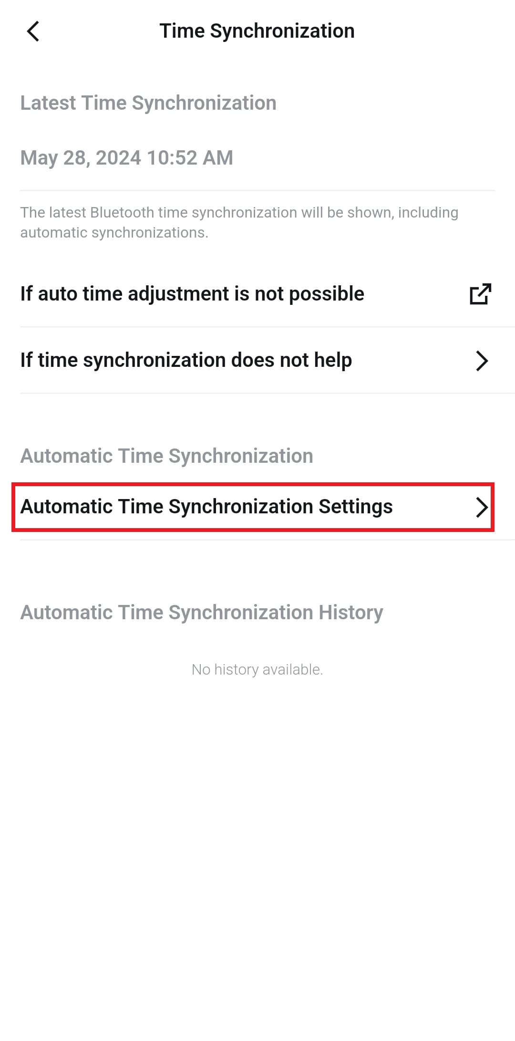Click the 'Time Synchronization' page title

click(x=257, y=31)
